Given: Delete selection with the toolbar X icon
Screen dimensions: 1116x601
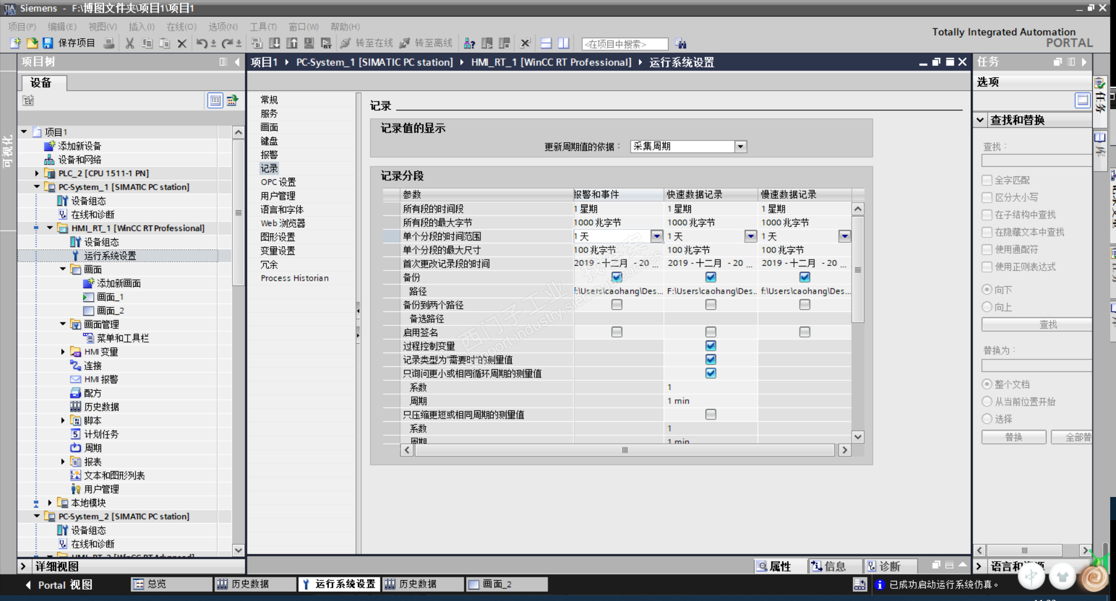Looking at the screenshot, I should coord(182,43).
